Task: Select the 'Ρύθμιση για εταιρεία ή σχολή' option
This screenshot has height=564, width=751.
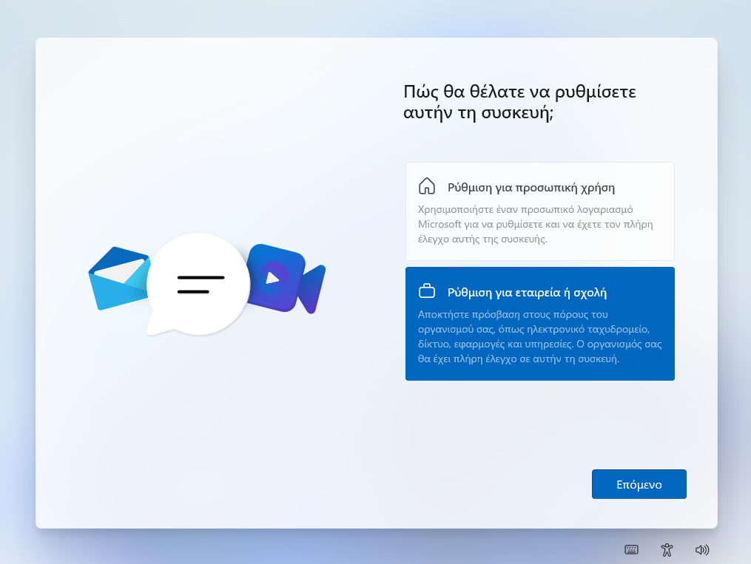Action: click(527, 292)
